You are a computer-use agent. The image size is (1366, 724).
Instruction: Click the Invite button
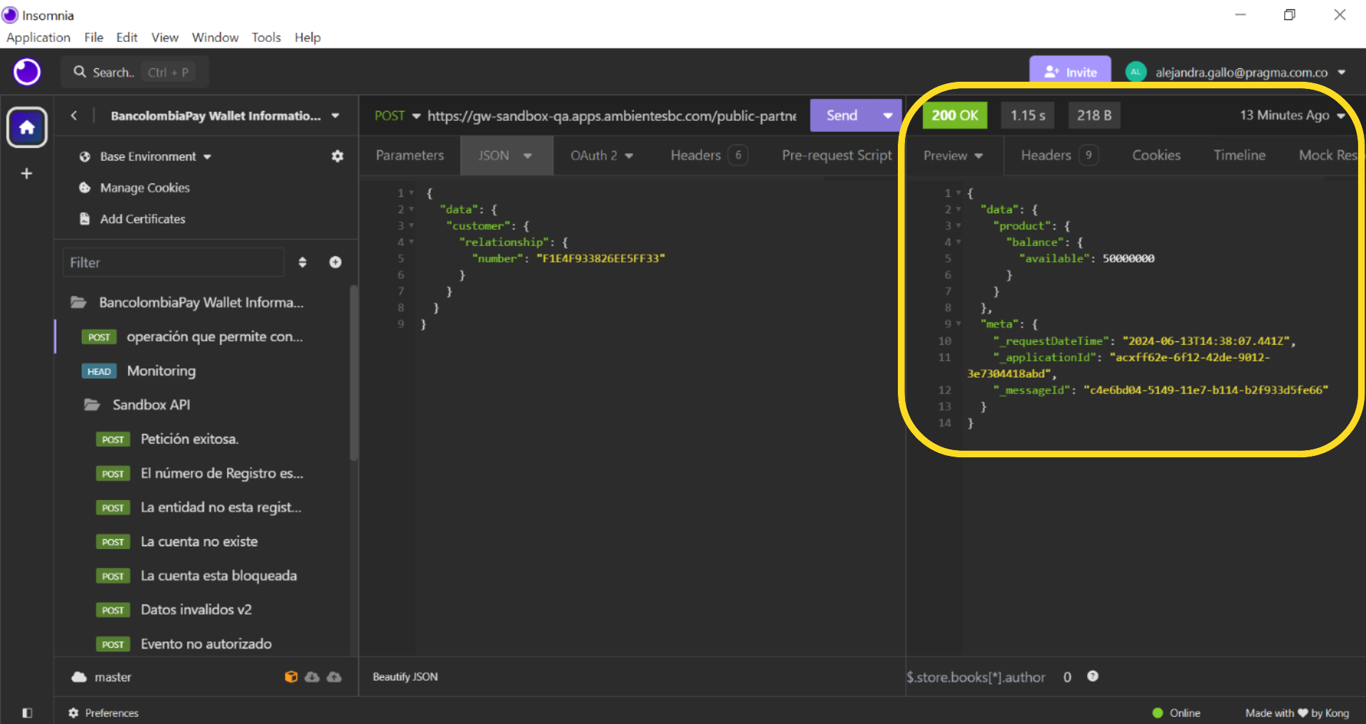tap(1070, 72)
